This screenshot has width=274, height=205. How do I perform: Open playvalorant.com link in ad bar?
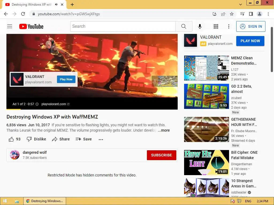coord(55,104)
